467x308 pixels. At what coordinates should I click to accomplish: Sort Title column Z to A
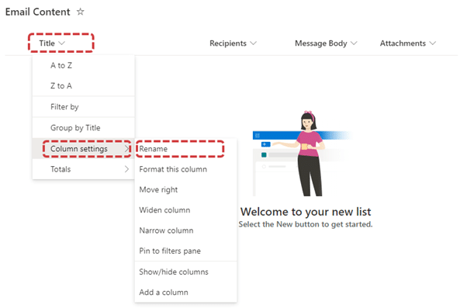pos(84,86)
